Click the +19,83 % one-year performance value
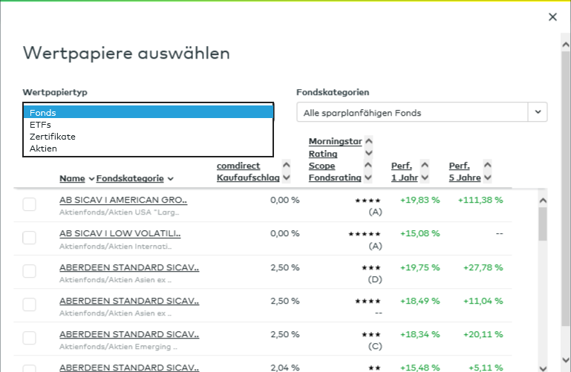 click(x=420, y=200)
